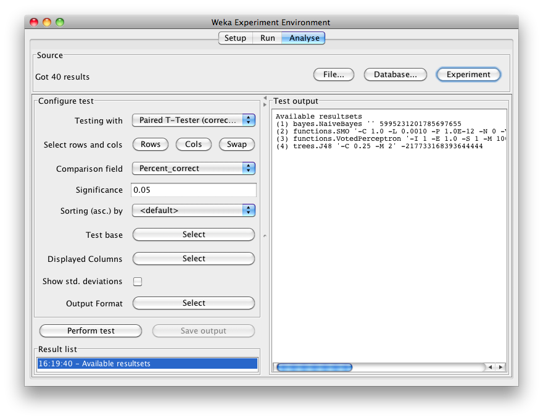Image resolution: width=543 pixels, height=420 pixels.
Task: Switch to the Setup tab
Action: coord(235,38)
